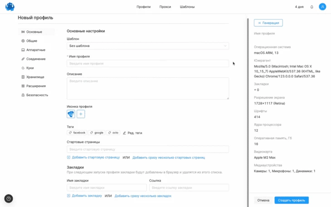Click the Octo Browser logo
The width and height of the screenshot is (331, 207).
[x=10, y=7]
